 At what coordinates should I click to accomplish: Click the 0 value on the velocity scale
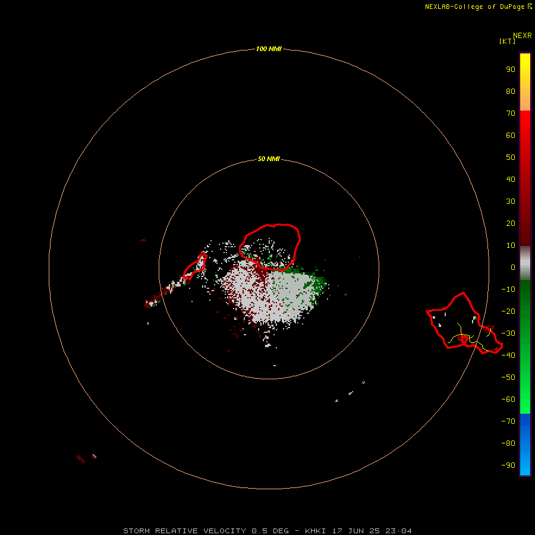click(513, 267)
